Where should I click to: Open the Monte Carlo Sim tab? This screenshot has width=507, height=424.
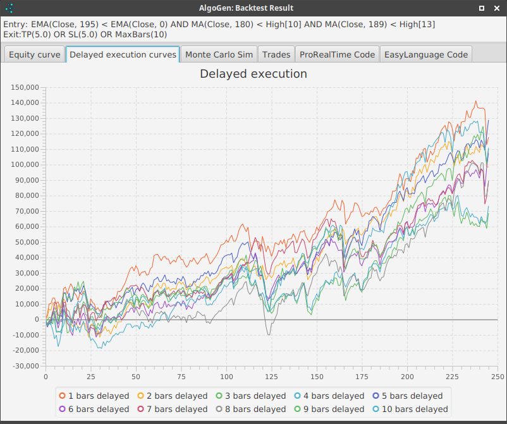[218, 54]
